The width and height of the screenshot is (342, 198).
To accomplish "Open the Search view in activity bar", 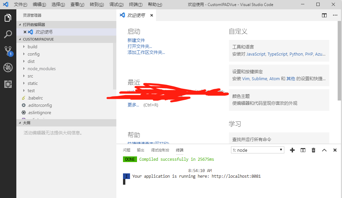I will point(8,34).
